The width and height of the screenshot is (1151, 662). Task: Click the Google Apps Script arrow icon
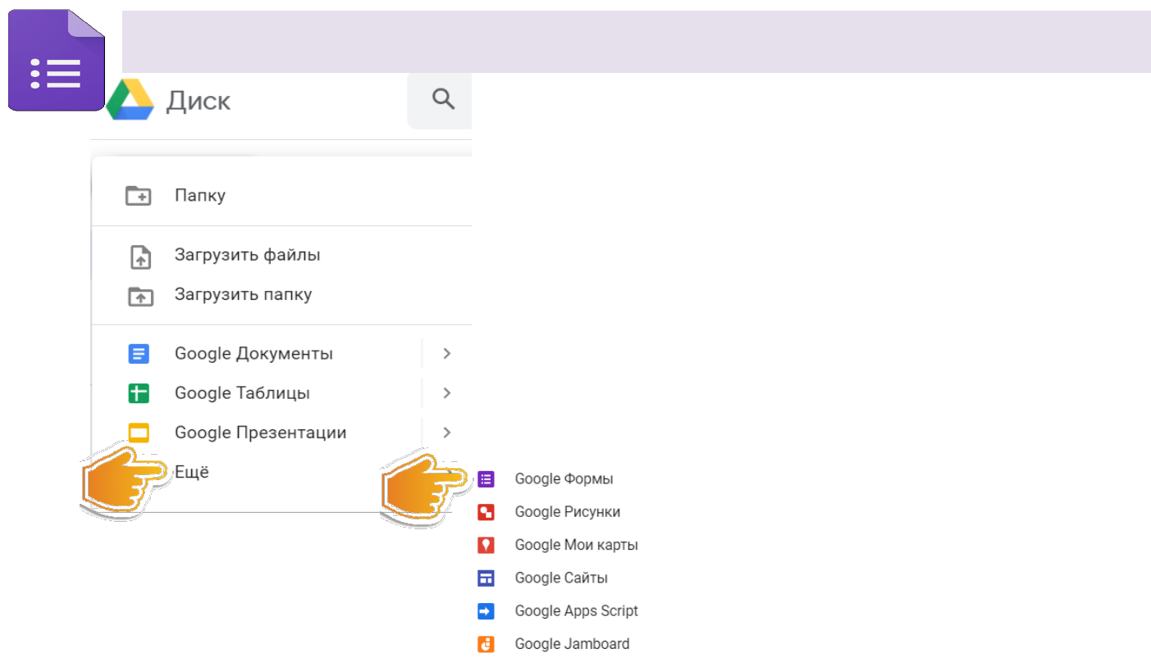point(486,611)
